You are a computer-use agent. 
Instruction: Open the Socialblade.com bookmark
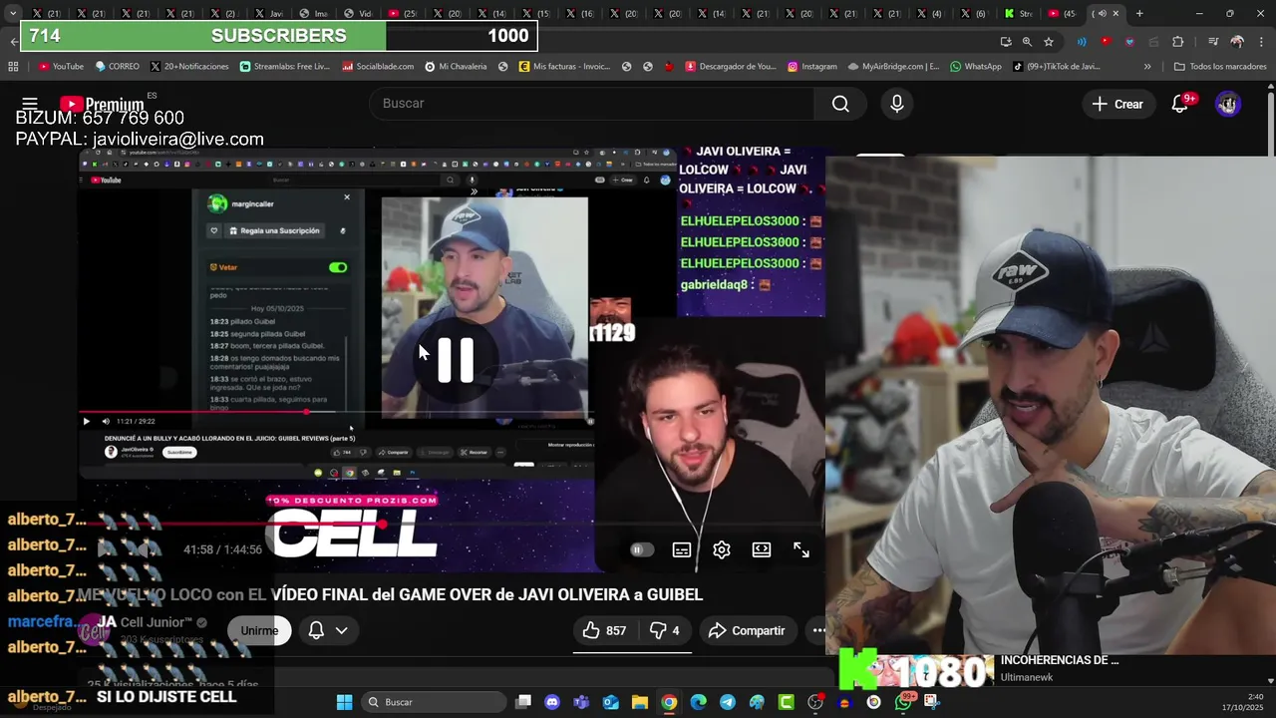[x=378, y=66]
